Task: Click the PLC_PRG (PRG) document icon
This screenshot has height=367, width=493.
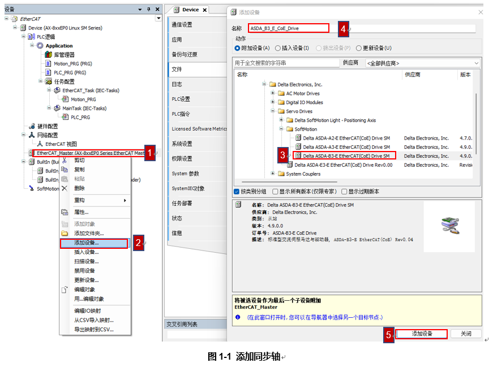Action: pos(48,72)
